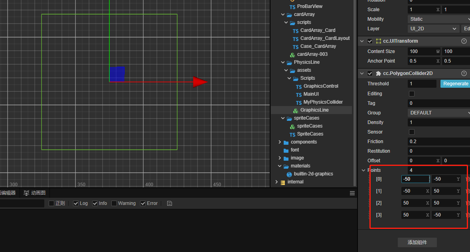Open the console panel hamburger menu

pyautogui.click(x=352, y=193)
